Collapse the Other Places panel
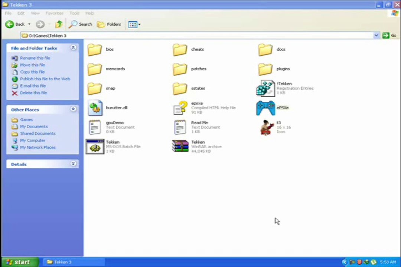The height and width of the screenshot is (267, 401). click(x=73, y=109)
